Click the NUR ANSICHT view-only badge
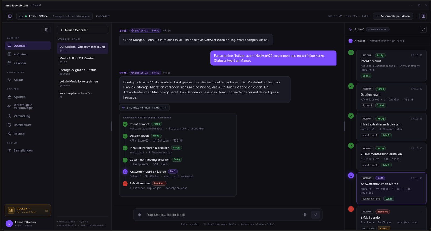This screenshot has width=431, height=231. 378,29
